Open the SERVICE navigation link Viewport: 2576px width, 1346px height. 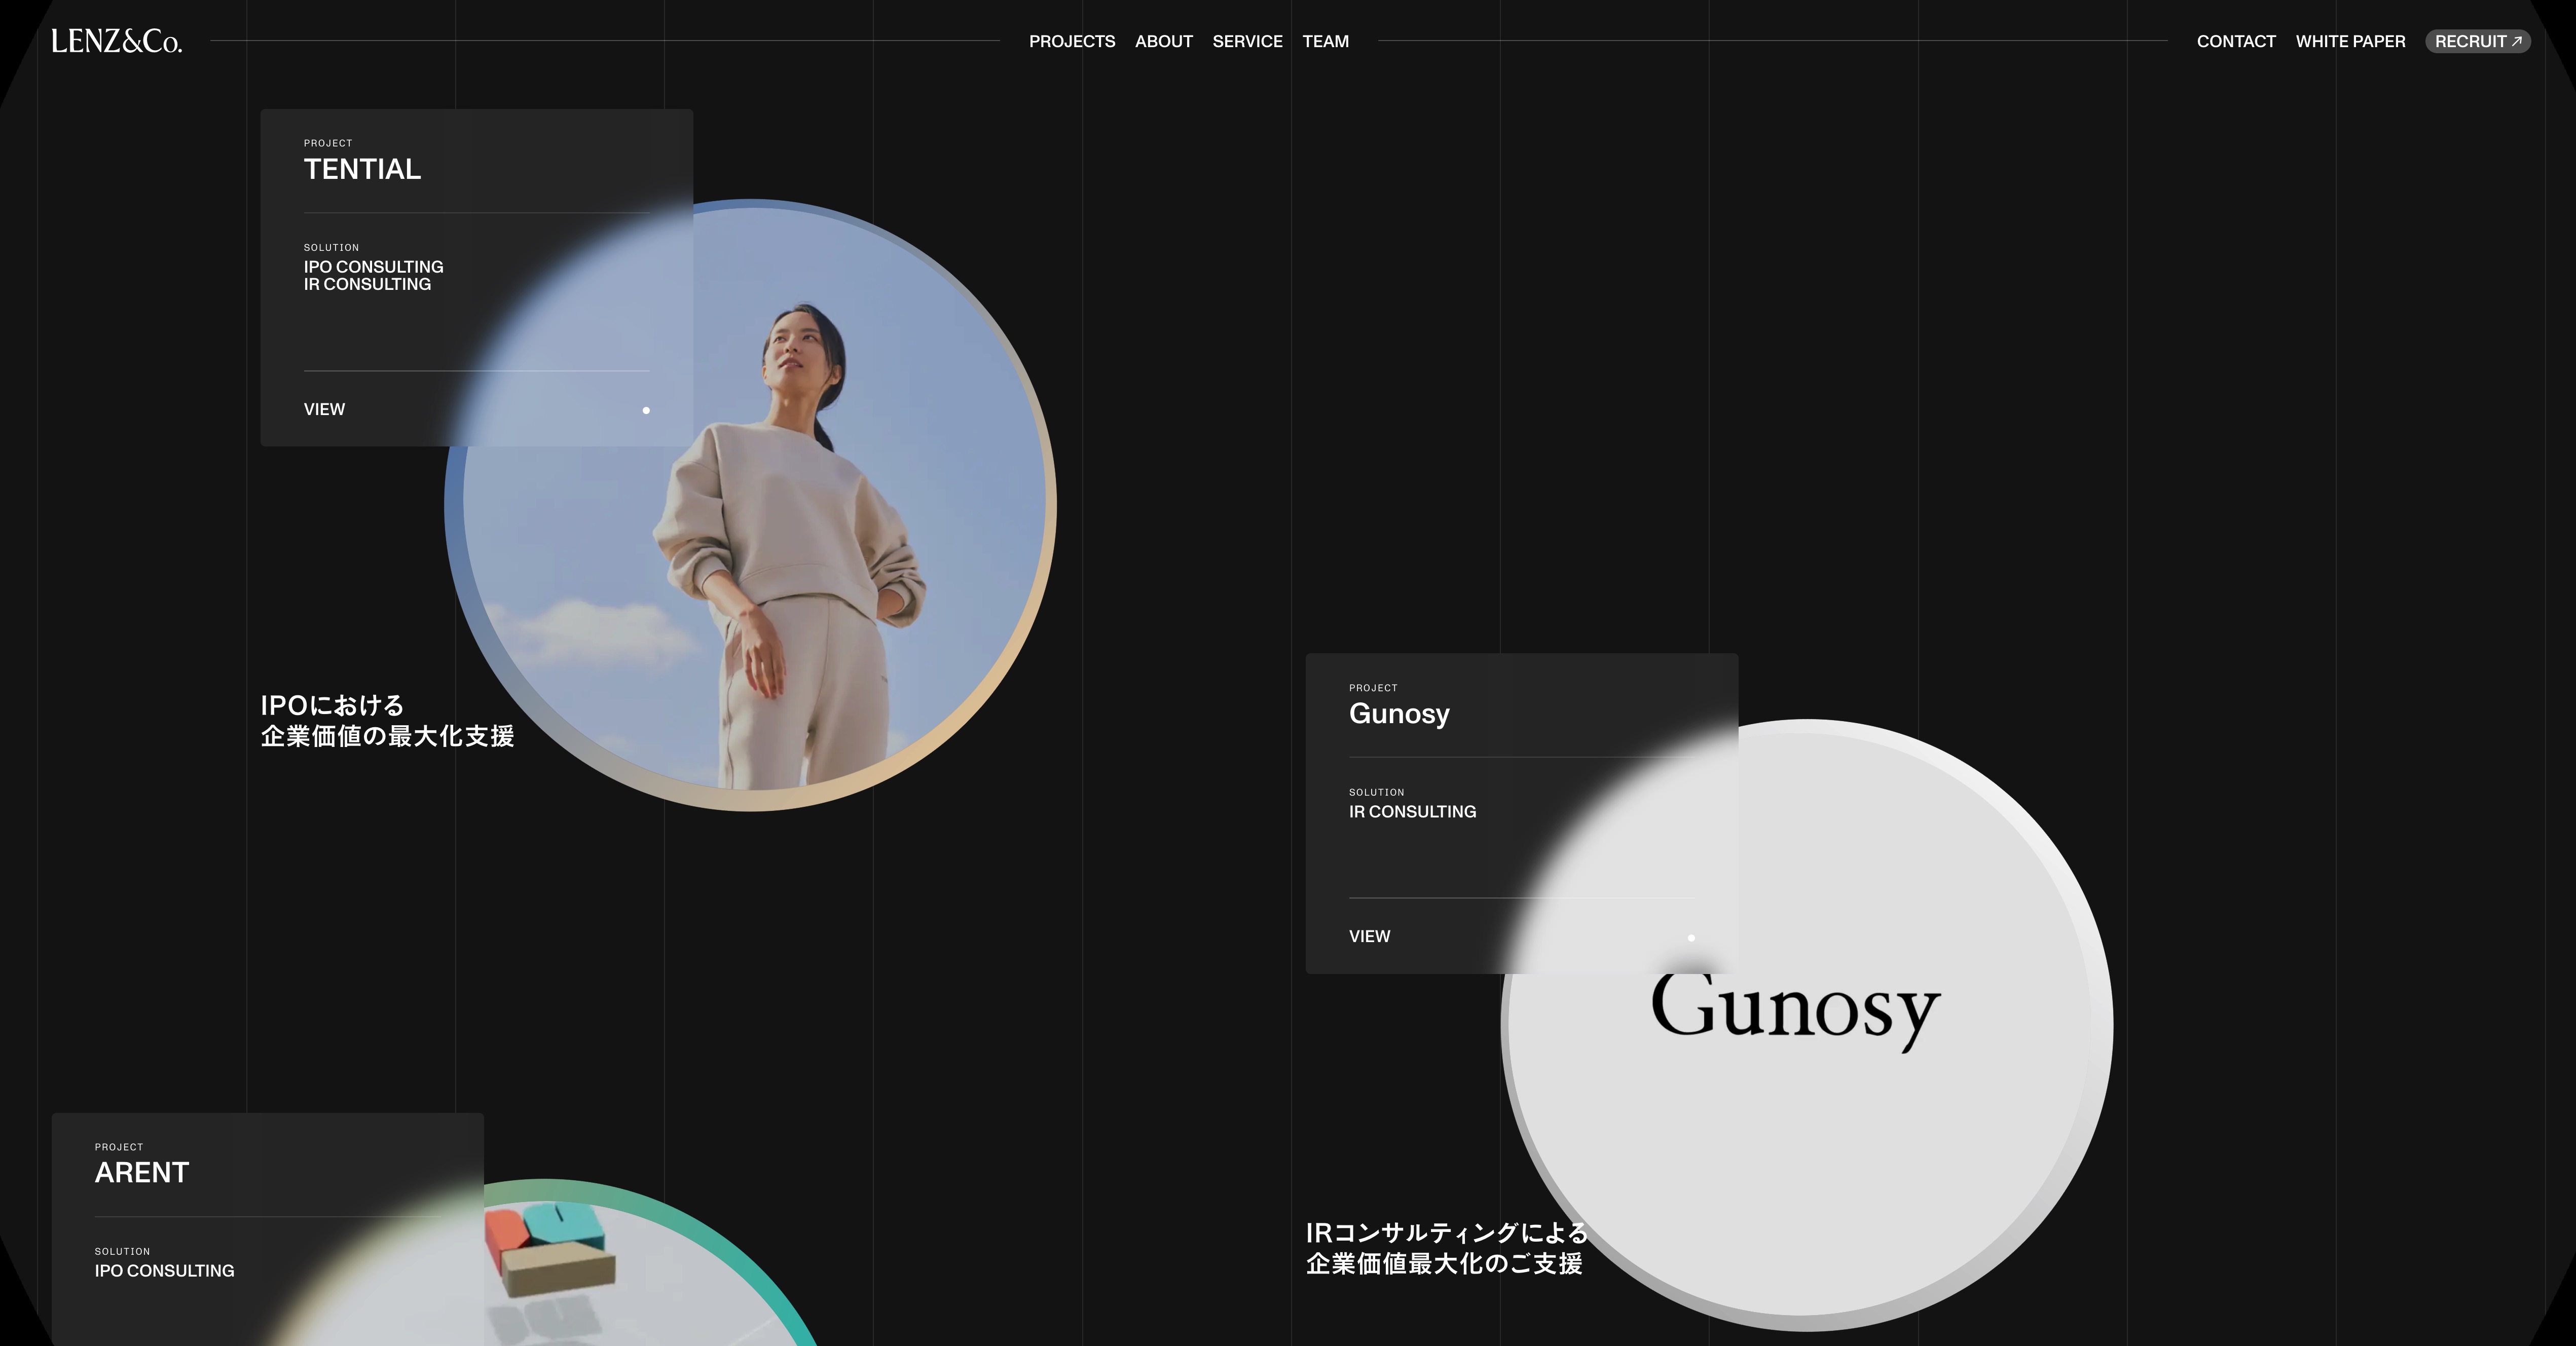tap(1246, 41)
